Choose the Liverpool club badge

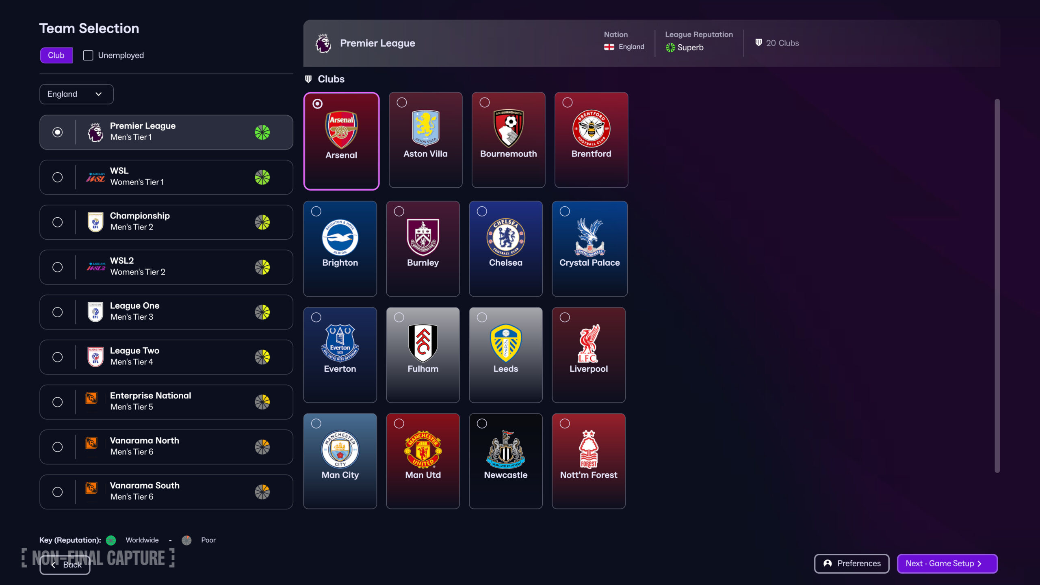(x=589, y=343)
